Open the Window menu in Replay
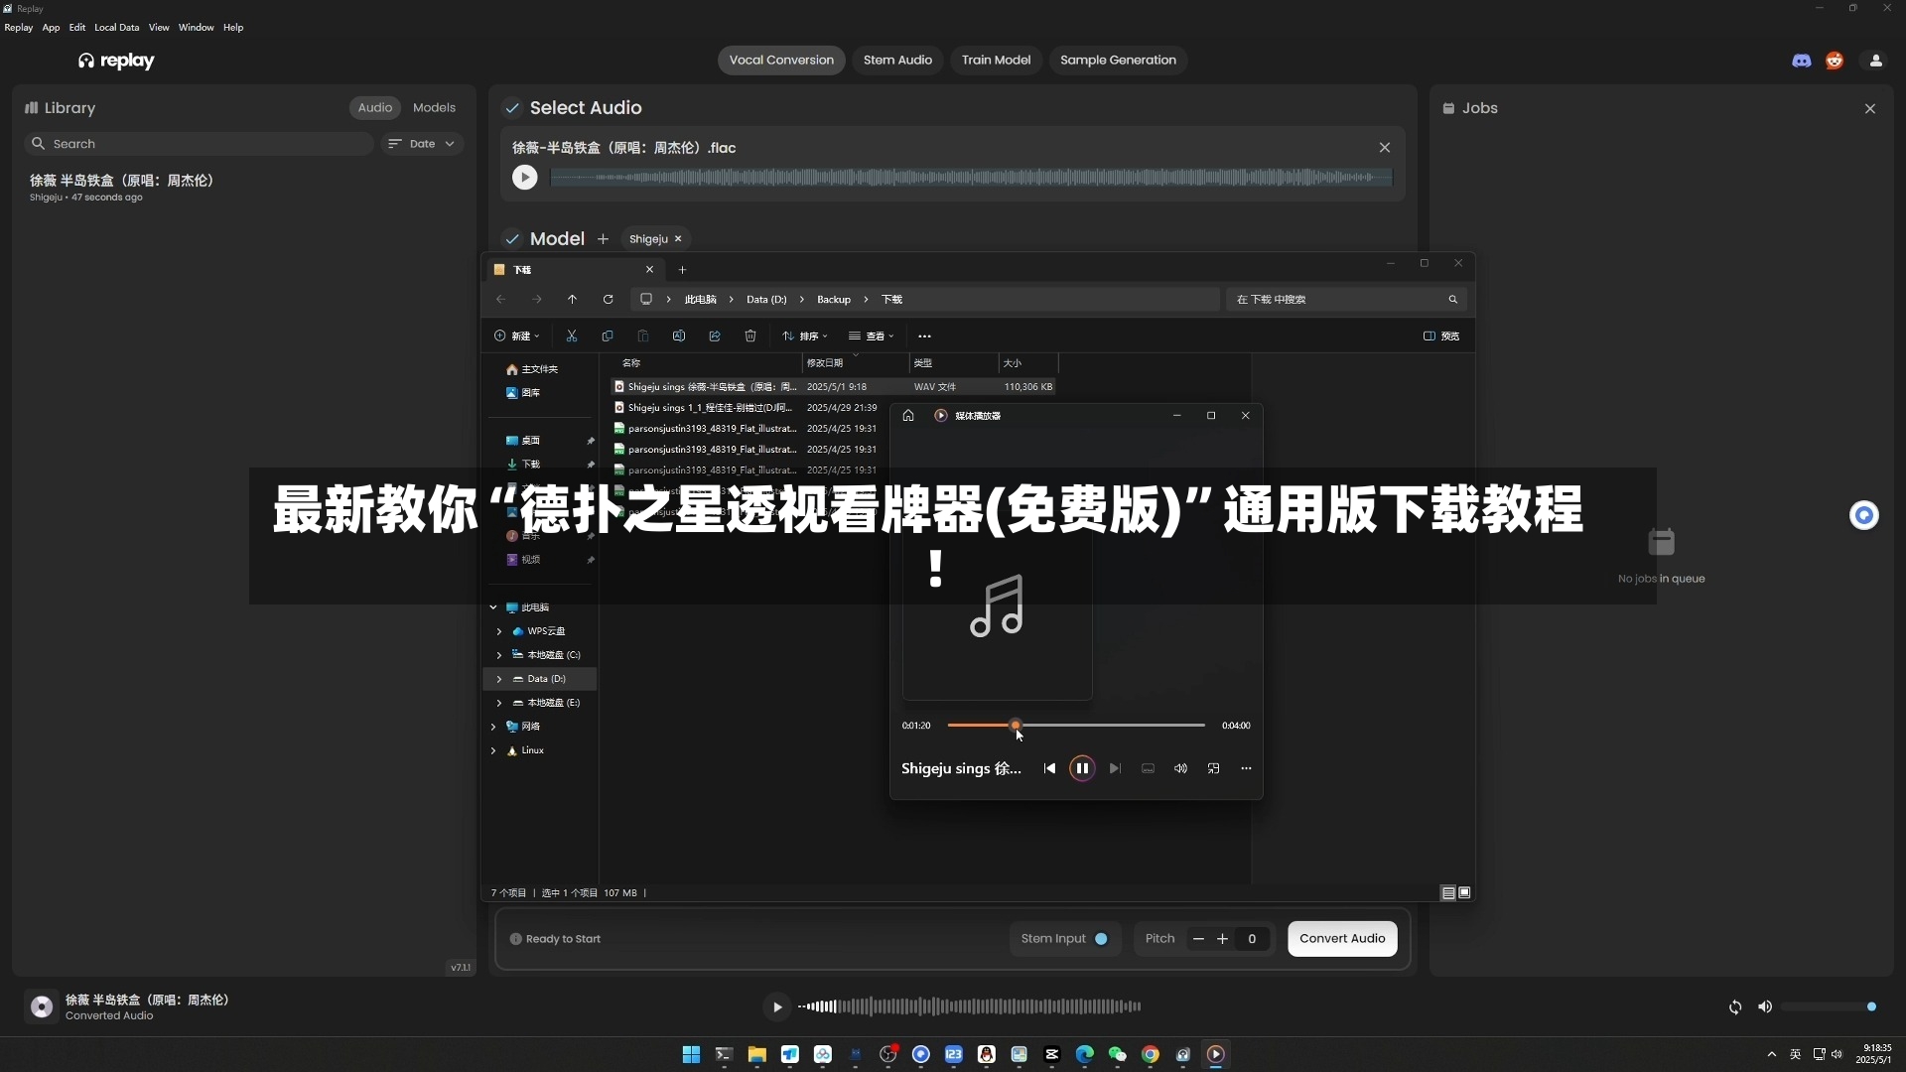1906x1072 pixels. (196, 28)
